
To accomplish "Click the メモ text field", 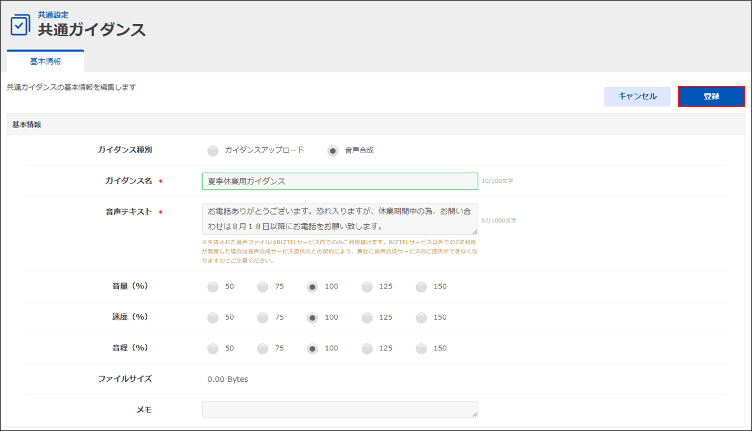I will coord(339,410).
